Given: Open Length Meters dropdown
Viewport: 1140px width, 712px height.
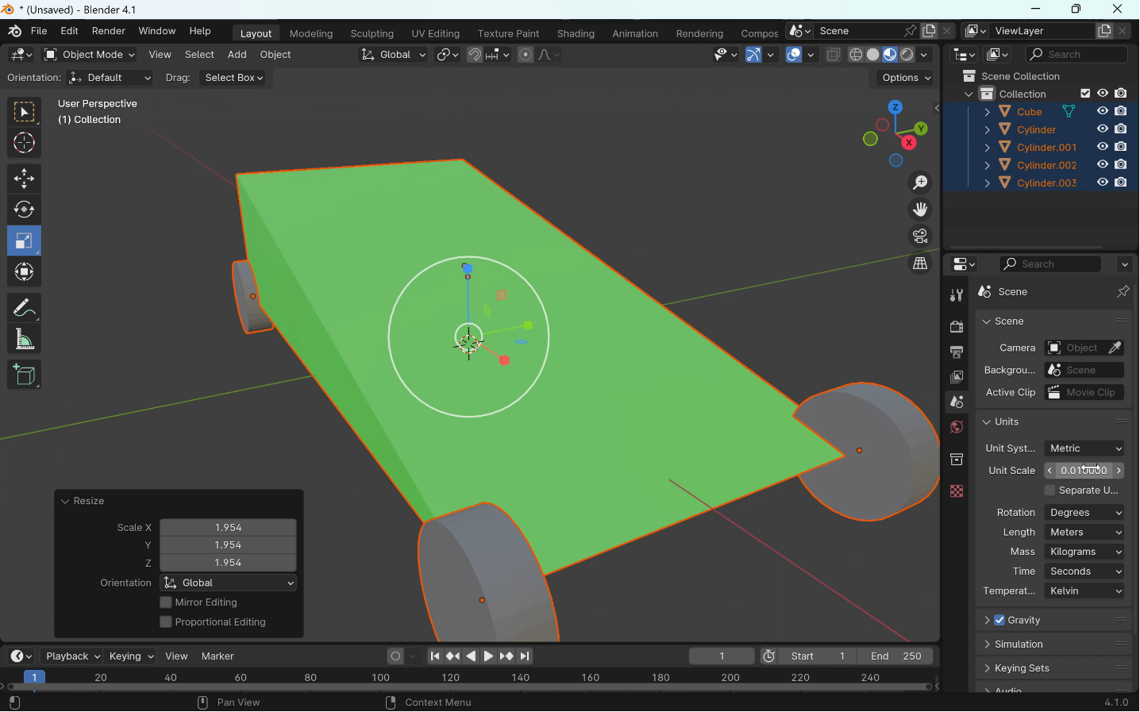Looking at the screenshot, I should (x=1085, y=533).
